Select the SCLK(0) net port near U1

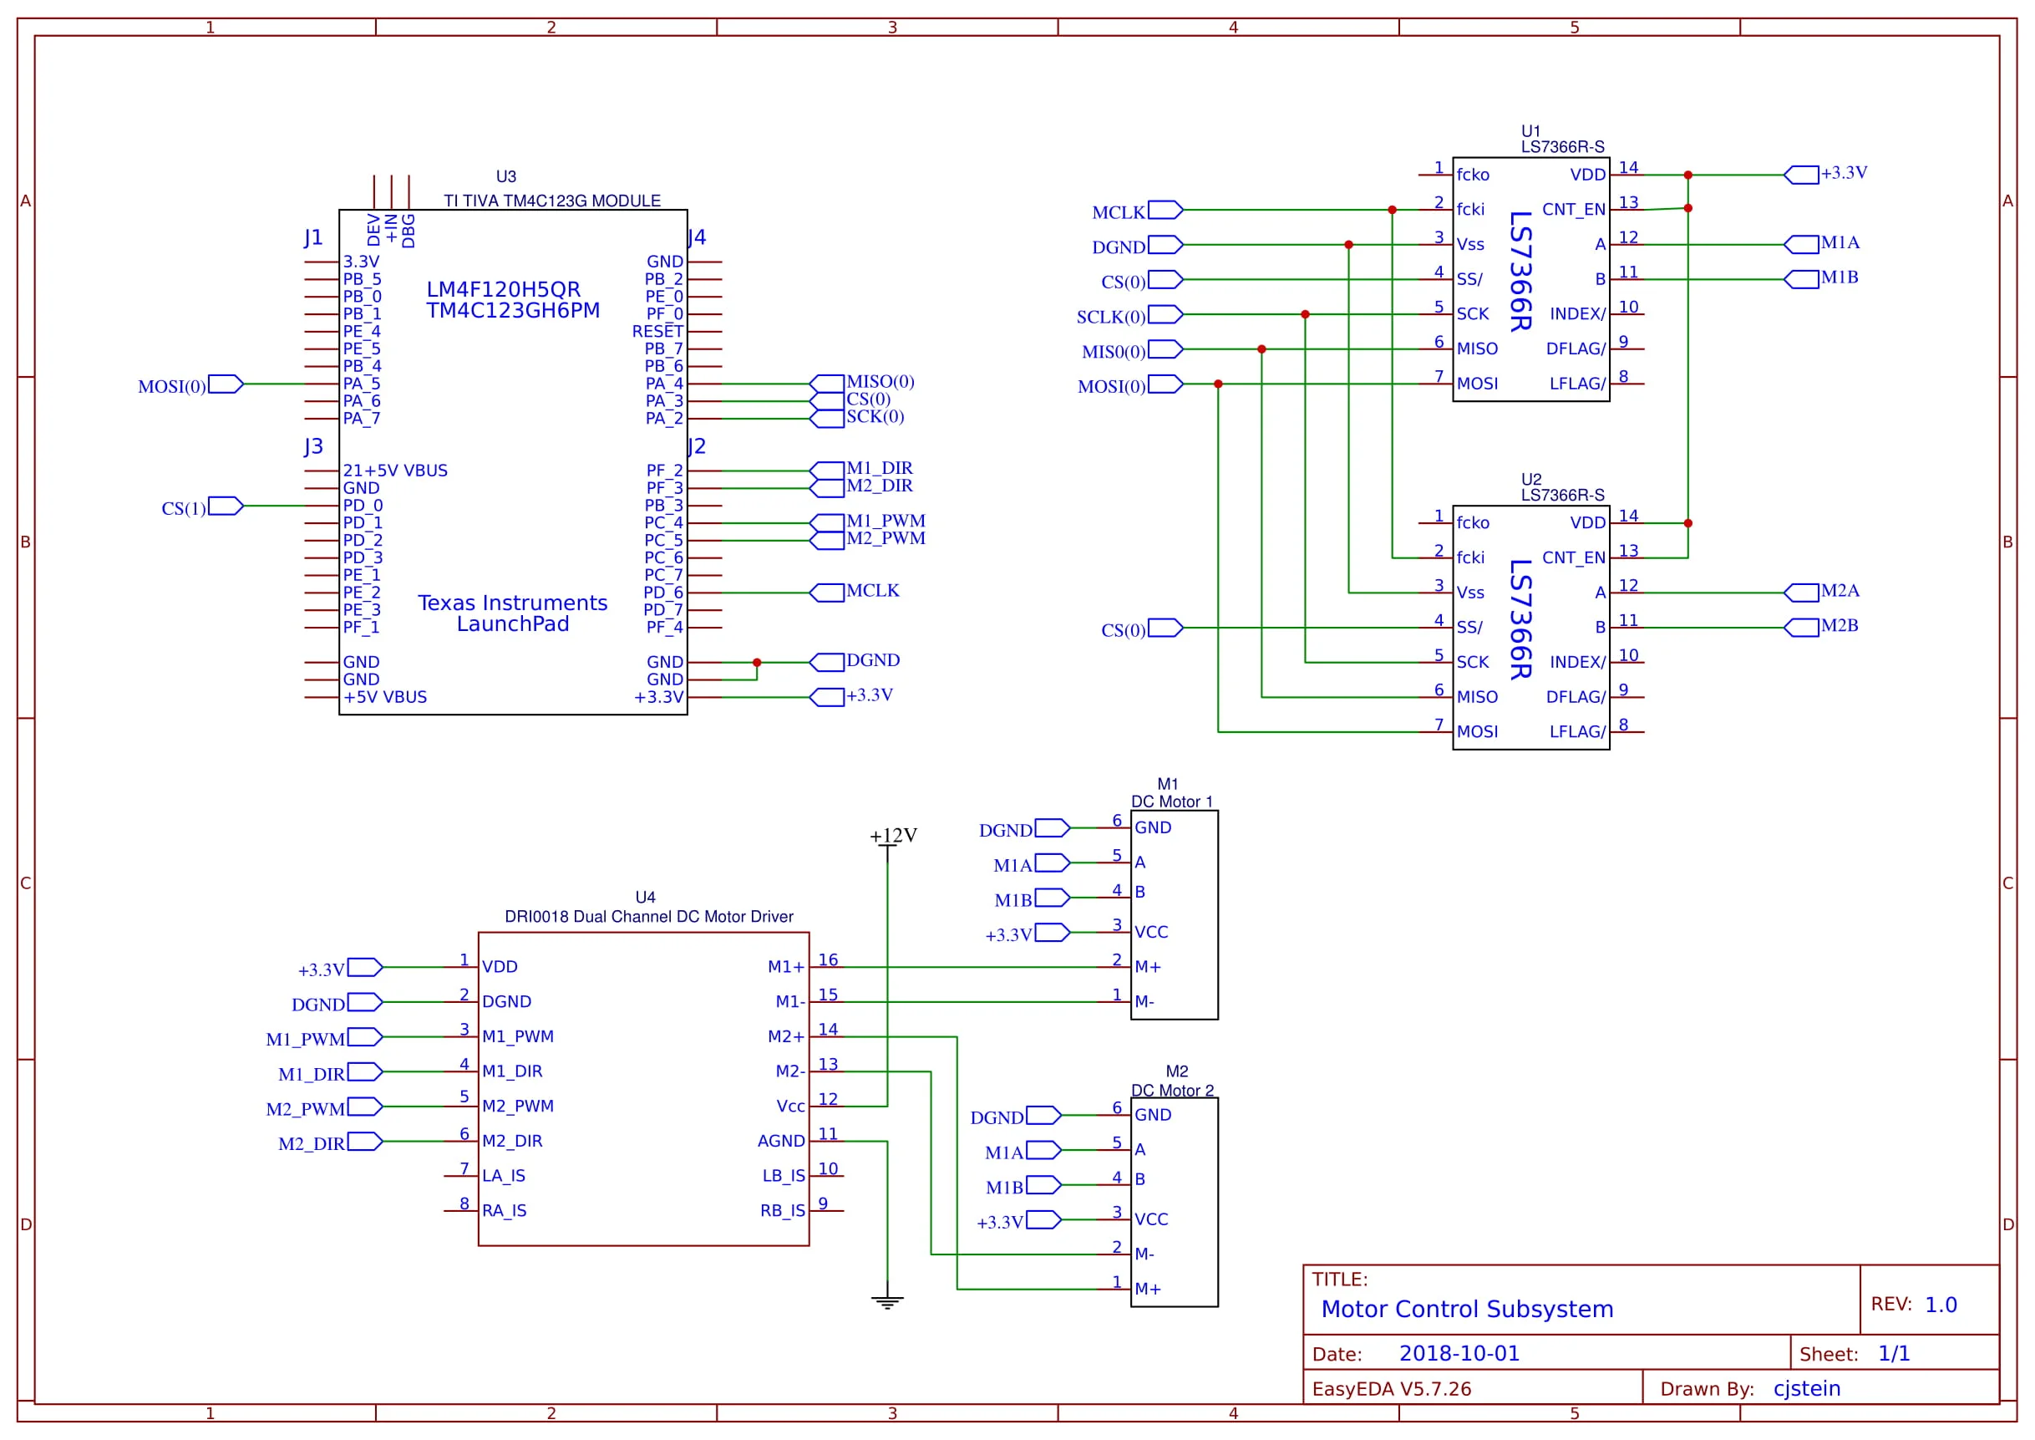[1130, 315]
